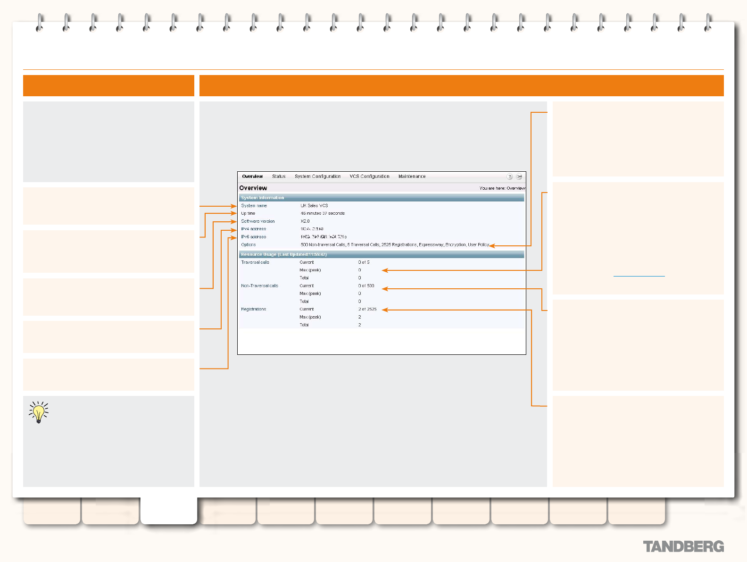Click 'Max (peak)' under Registrations
747x562 pixels.
310,317
